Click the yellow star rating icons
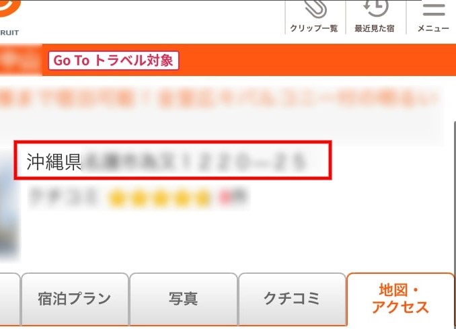Screen dimensions: 456x329 [159, 198]
